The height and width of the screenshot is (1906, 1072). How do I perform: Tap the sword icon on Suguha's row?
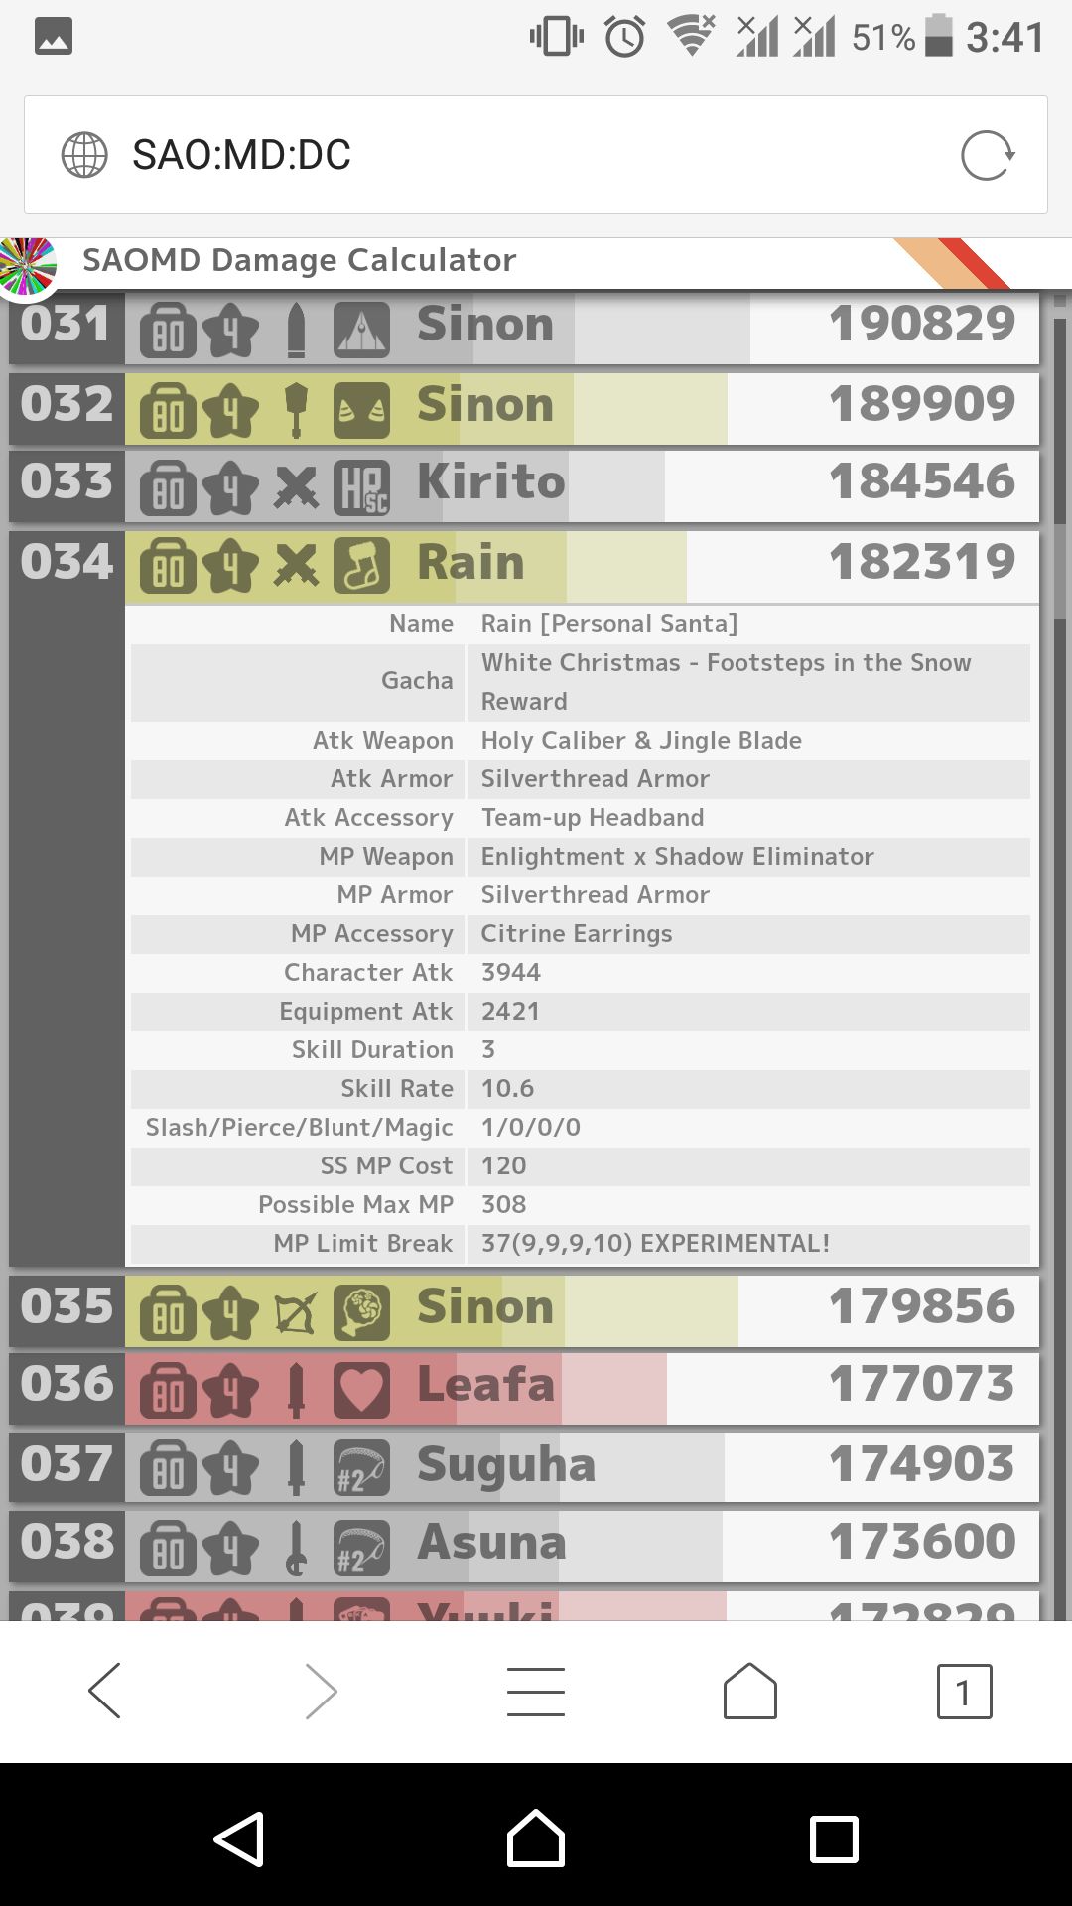pyautogui.click(x=296, y=1469)
